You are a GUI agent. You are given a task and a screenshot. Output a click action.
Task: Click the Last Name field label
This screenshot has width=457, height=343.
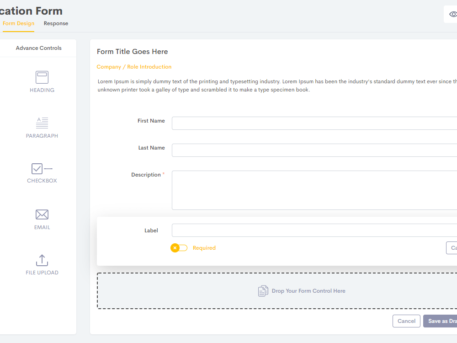tap(151, 148)
